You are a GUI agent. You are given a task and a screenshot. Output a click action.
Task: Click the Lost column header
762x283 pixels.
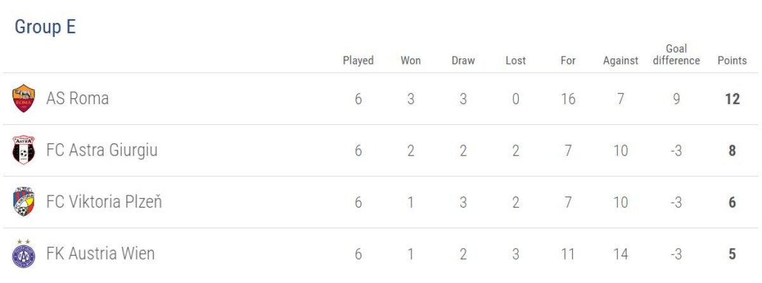[x=516, y=61]
